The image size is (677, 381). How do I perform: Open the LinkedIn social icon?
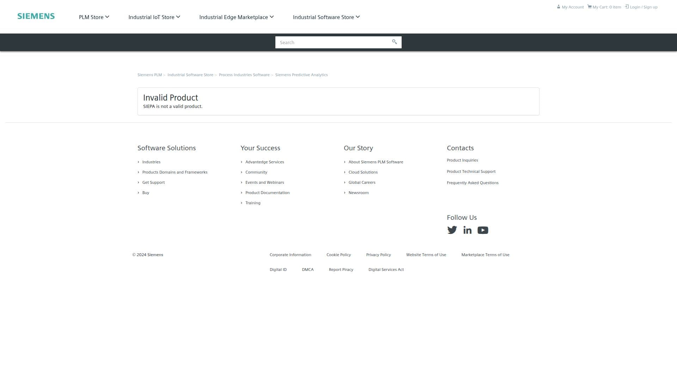(x=467, y=230)
